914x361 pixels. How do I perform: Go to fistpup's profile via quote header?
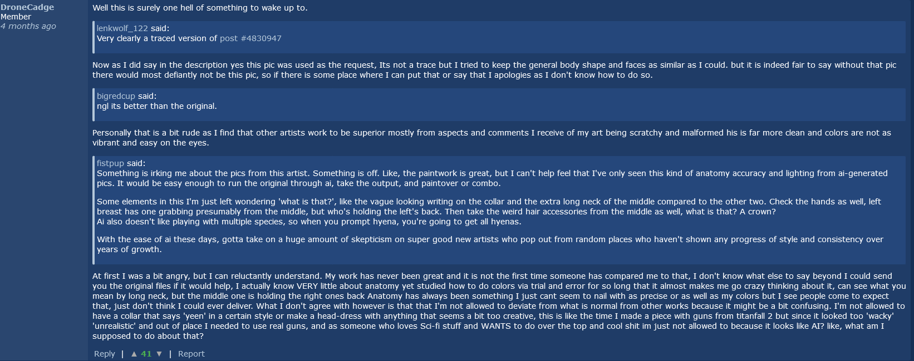pyautogui.click(x=110, y=163)
